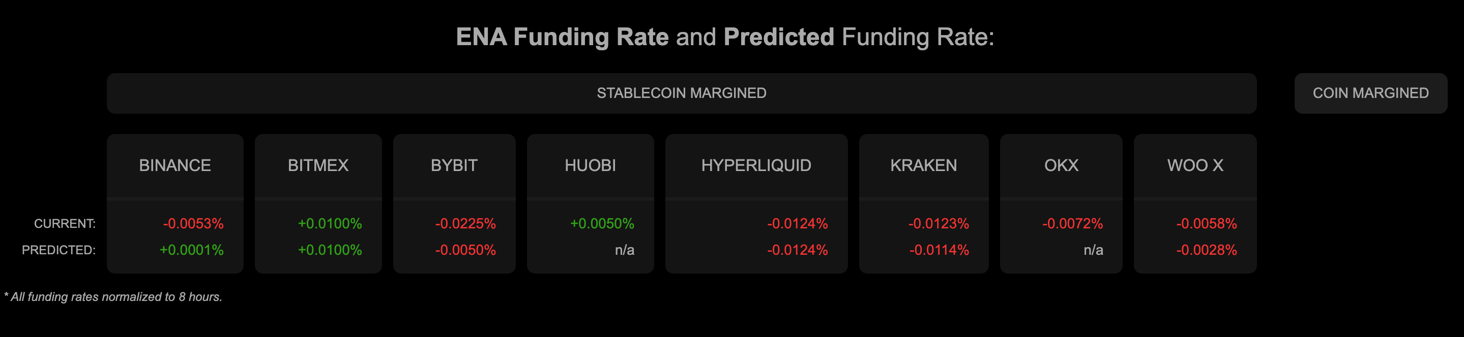Click WOO X predicted rate -0.0028%
Screen dimensions: 1464x337
pyautogui.click(x=1207, y=250)
